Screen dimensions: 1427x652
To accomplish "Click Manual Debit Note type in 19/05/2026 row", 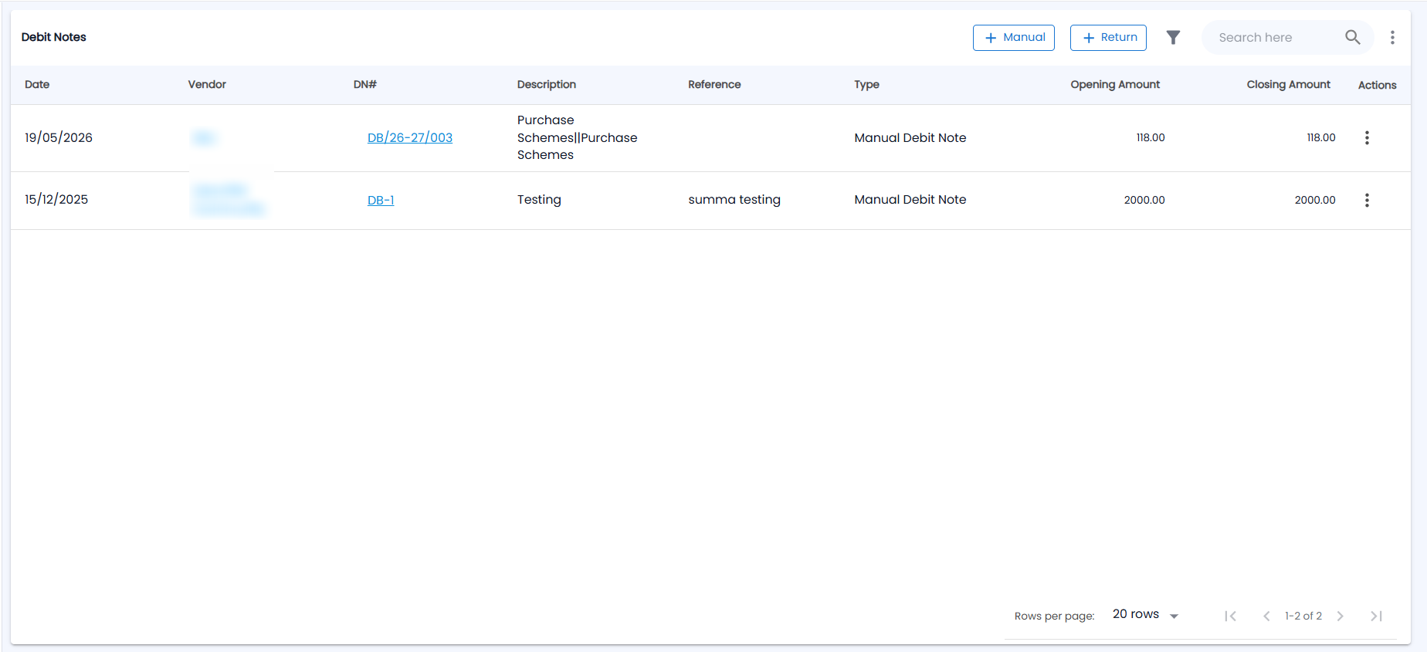I will pyautogui.click(x=910, y=138).
